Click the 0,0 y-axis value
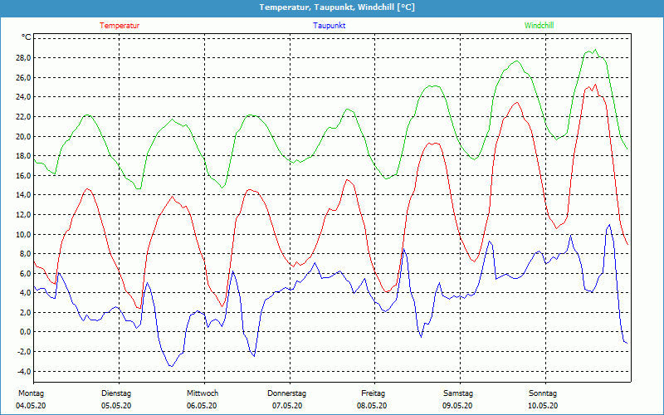Image resolution: width=664 pixels, height=415 pixels. [x=25, y=332]
